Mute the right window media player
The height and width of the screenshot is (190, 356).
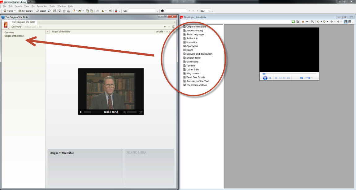click(302, 78)
